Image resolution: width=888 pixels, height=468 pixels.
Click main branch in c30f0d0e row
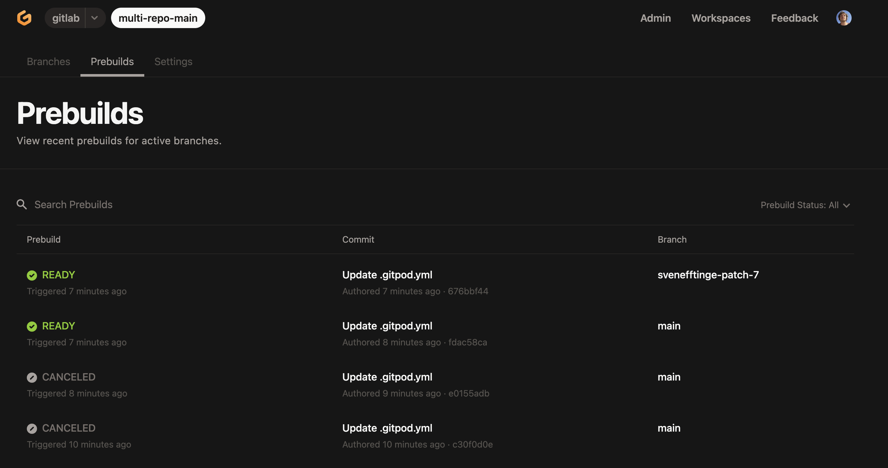pos(669,428)
